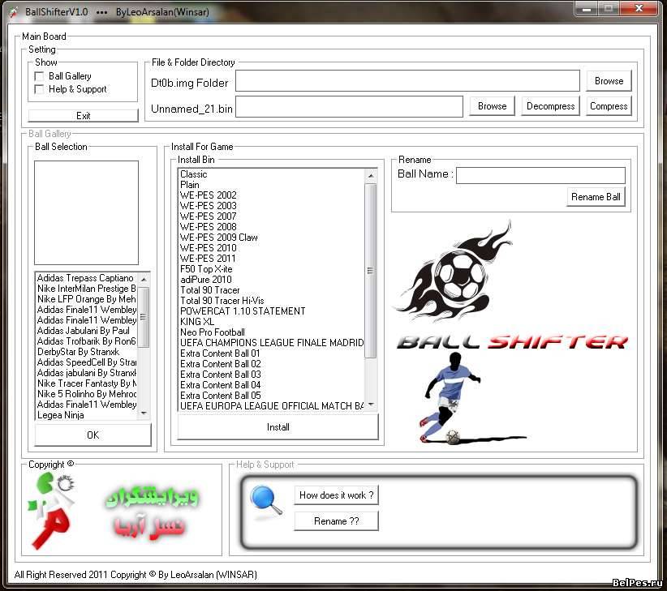Screen dimensions: 667x591
Task: Close the BallShifter window
Action: [x=639, y=8]
